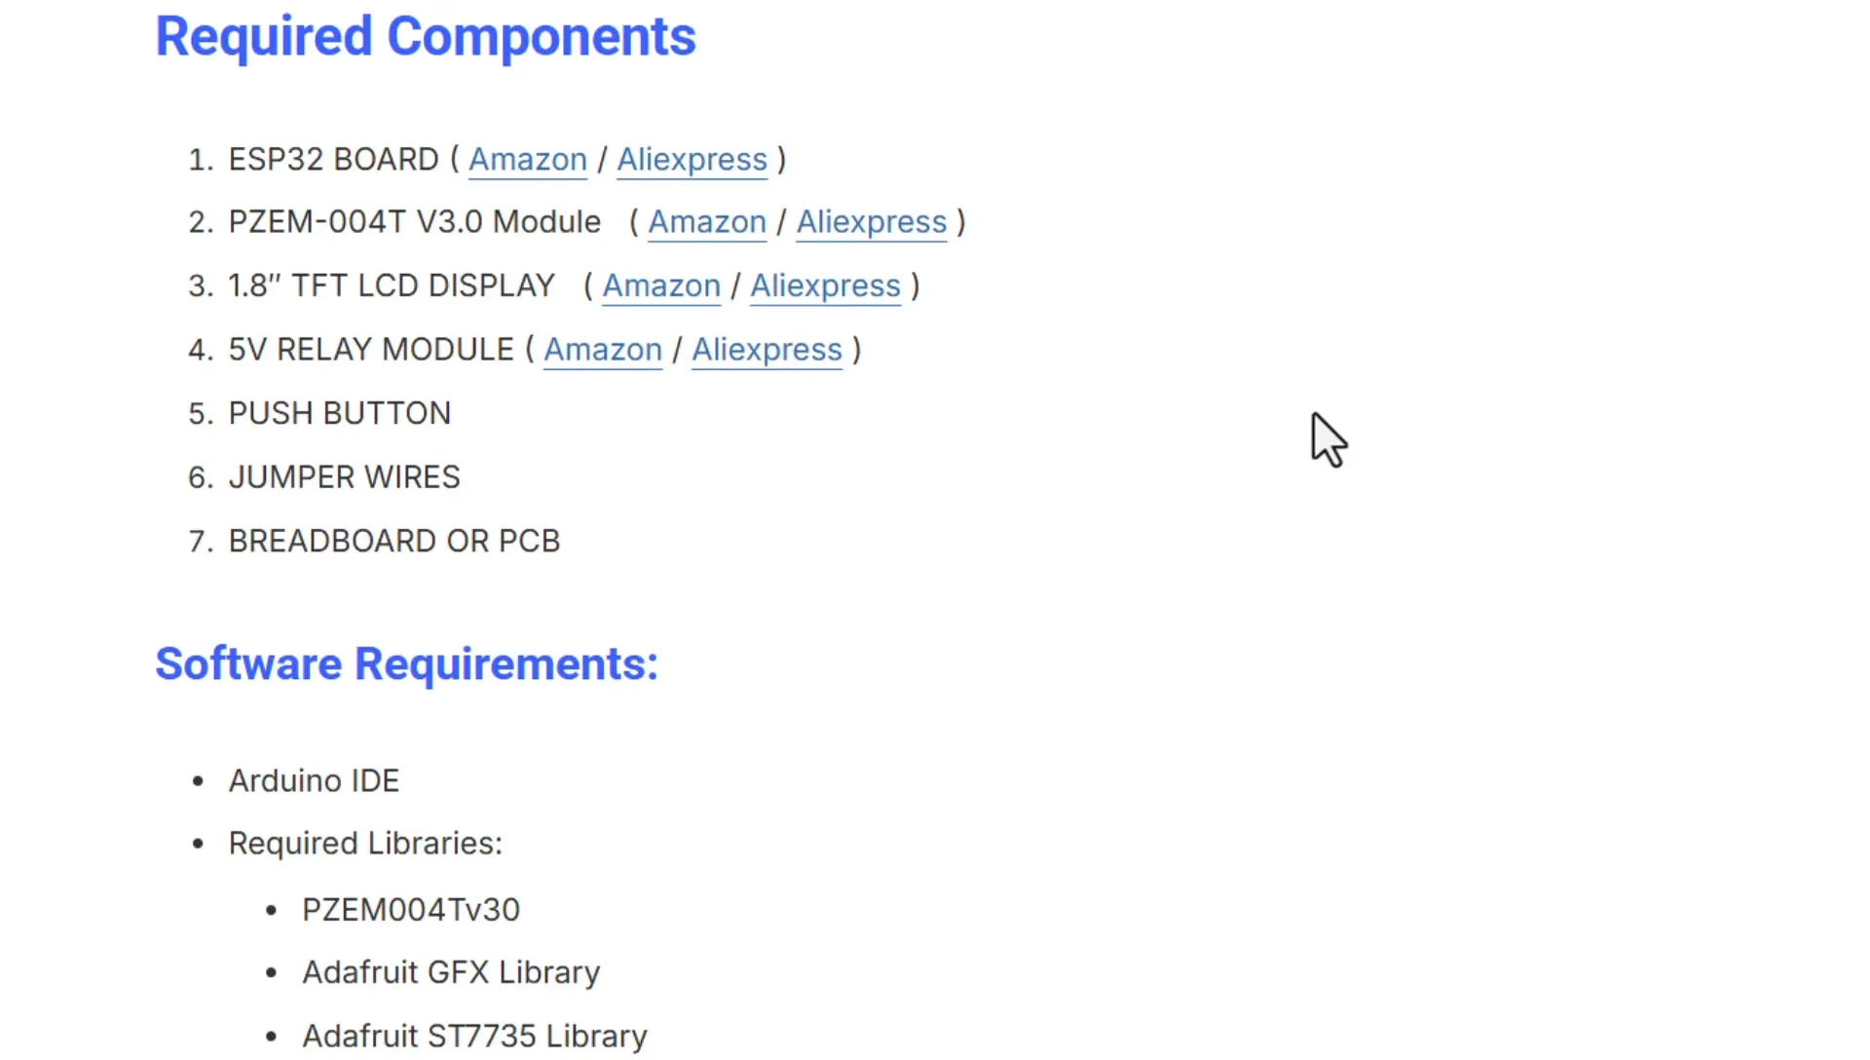Open the Amazon link for 1.8" TFT LCD DISPLAY
The width and height of the screenshot is (1870, 1060).
[x=661, y=286]
